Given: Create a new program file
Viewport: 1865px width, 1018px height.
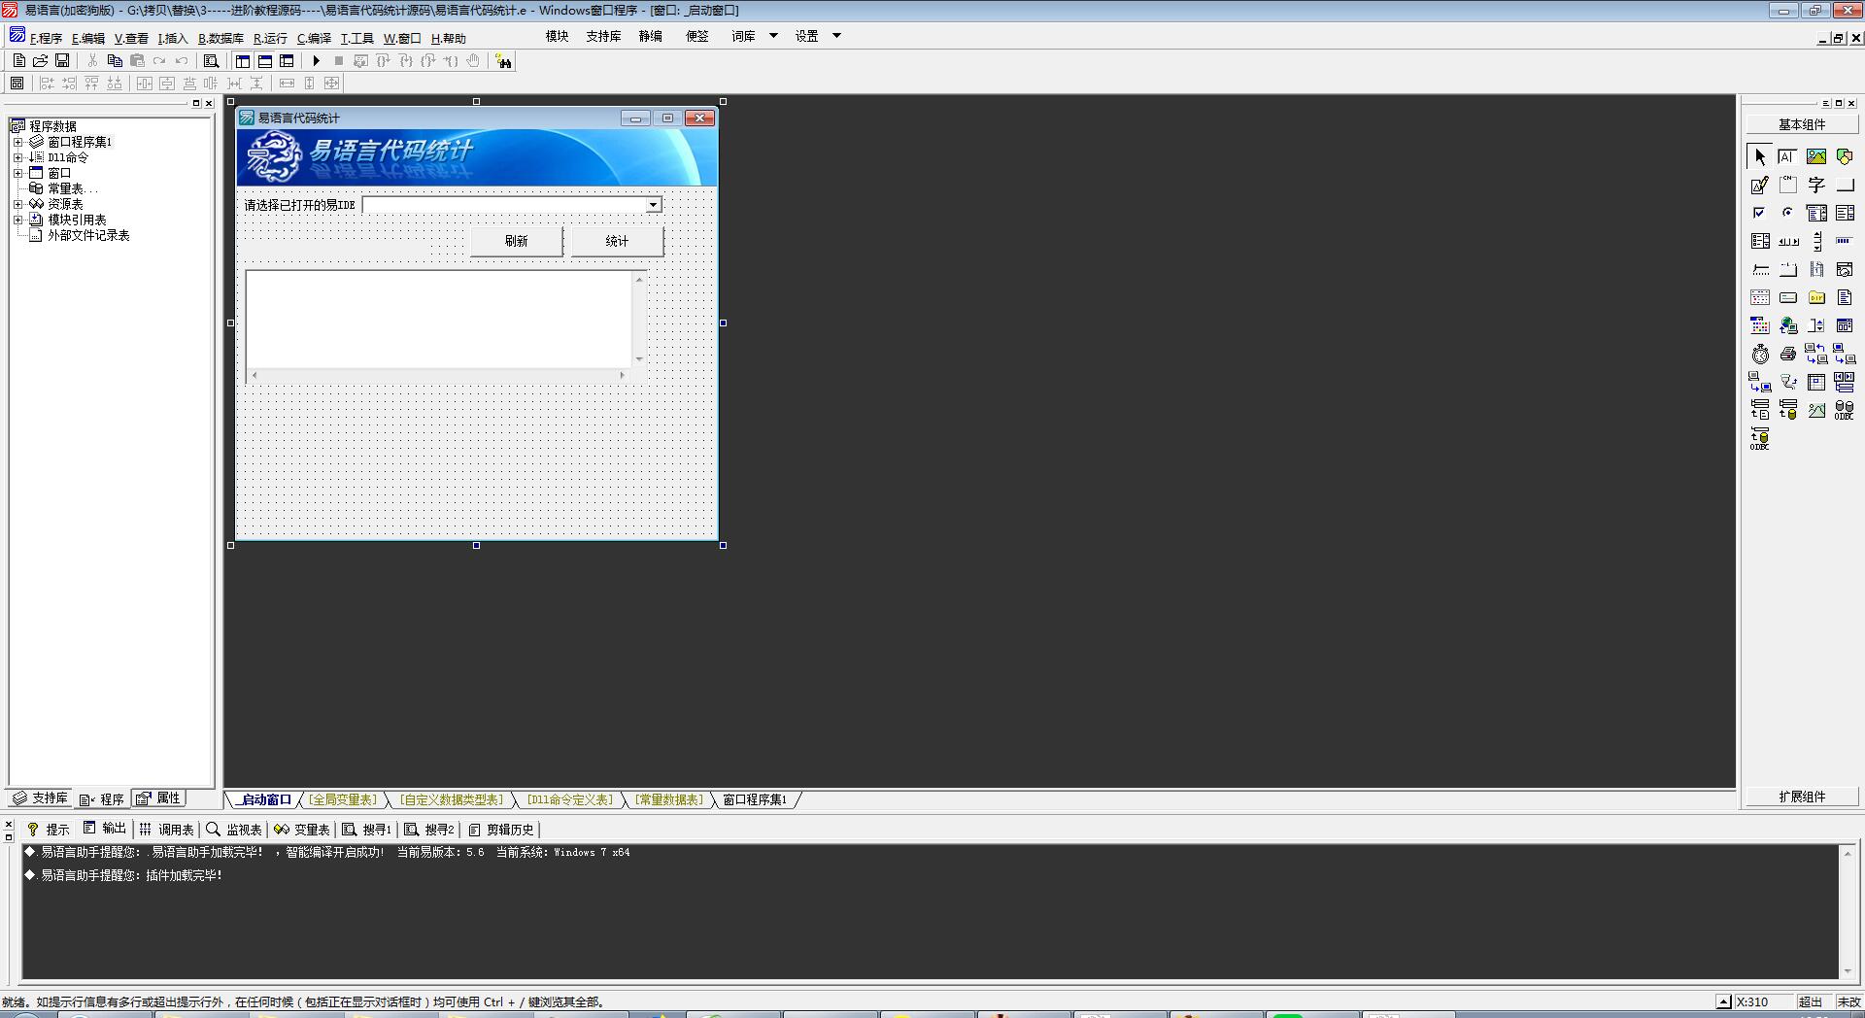Looking at the screenshot, I should click(x=18, y=61).
